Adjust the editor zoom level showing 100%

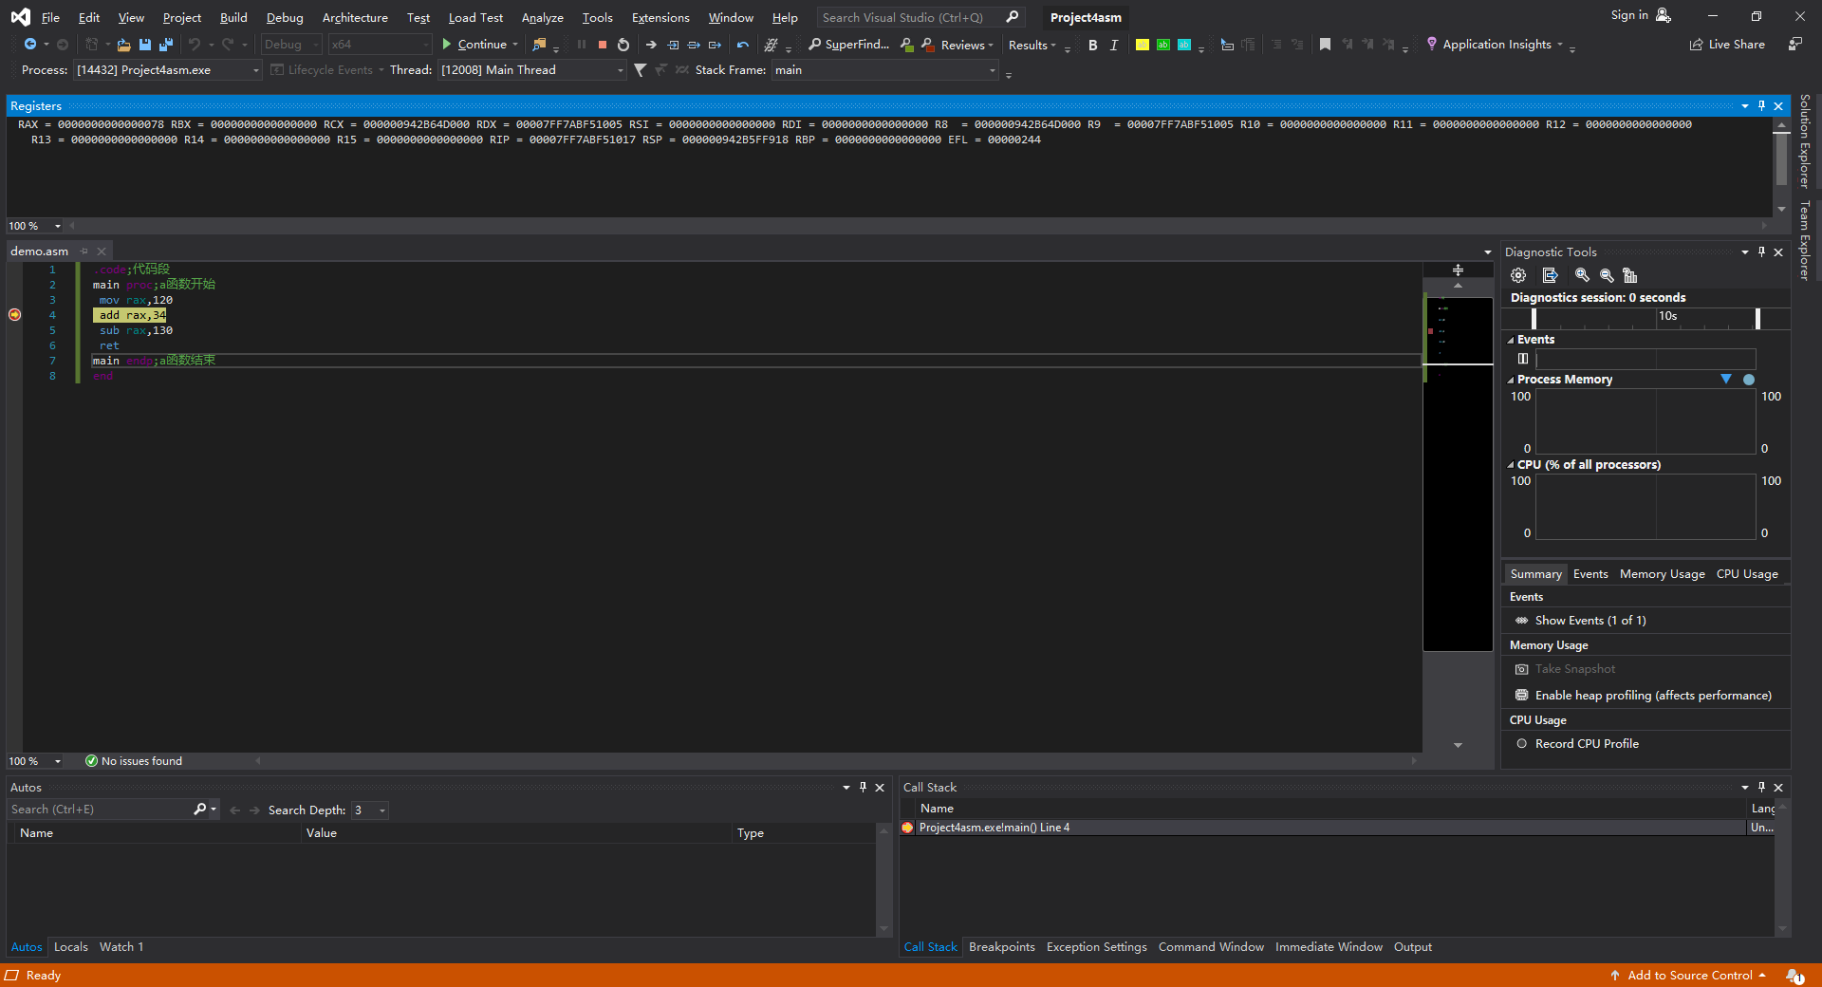point(35,760)
